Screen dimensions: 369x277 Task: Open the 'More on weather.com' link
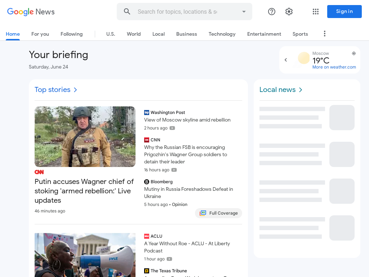click(334, 67)
